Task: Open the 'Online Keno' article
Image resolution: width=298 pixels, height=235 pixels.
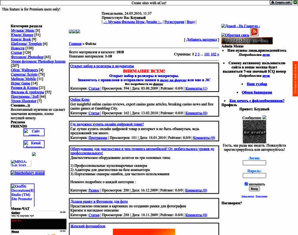Action: point(80,99)
